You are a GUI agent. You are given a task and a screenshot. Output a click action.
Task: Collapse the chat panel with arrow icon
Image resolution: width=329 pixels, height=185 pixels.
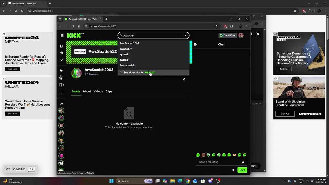tap(196, 44)
